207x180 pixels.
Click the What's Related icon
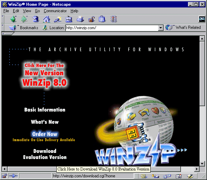(x=169, y=27)
